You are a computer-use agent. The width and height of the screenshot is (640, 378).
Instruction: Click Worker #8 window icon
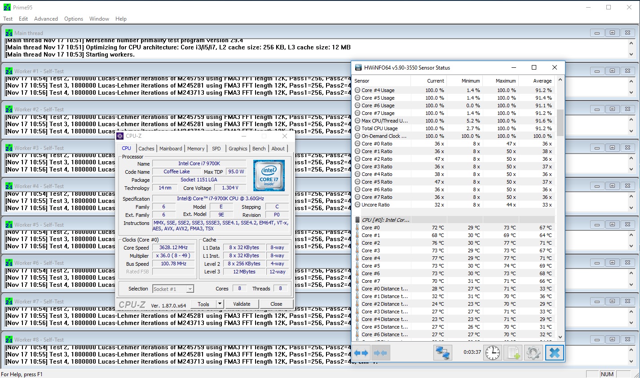coord(9,339)
